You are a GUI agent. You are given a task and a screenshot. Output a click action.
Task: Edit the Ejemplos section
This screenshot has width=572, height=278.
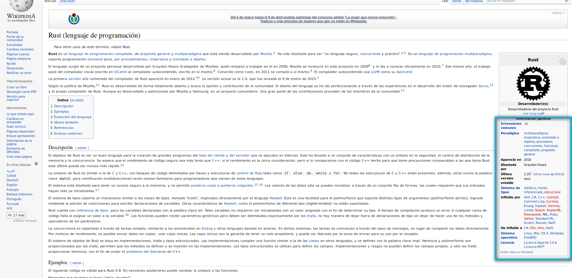[77, 263]
